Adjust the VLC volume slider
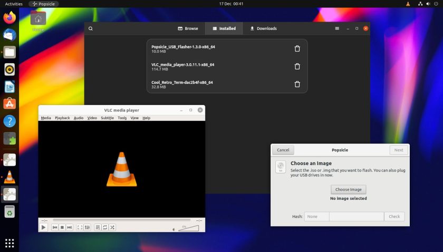Screen dimensions: 443x252 click(x=188, y=228)
